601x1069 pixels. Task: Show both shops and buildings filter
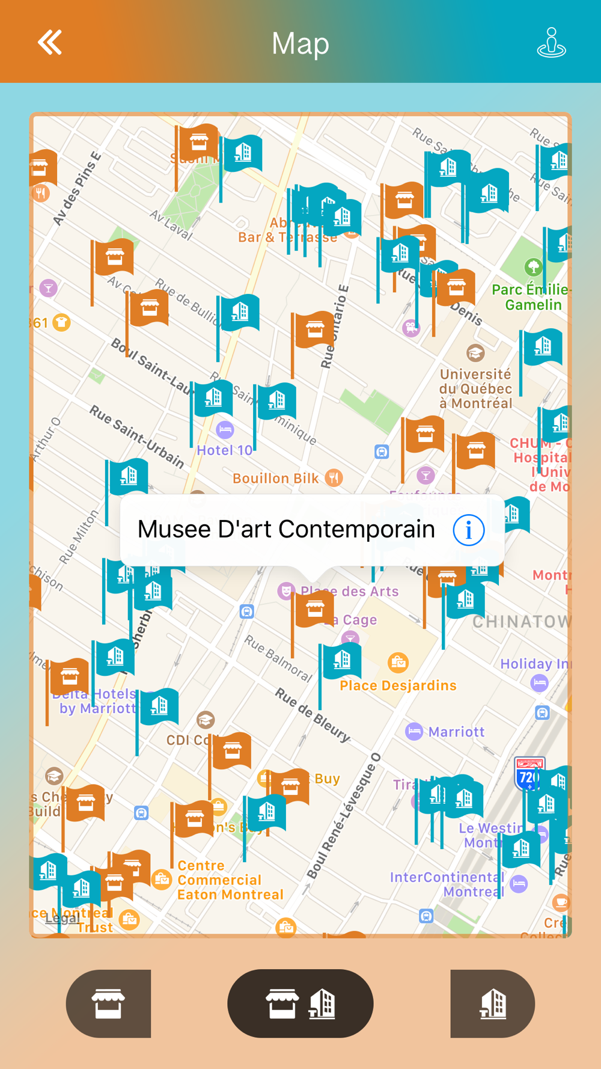pyautogui.click(x=300, y=1003)
